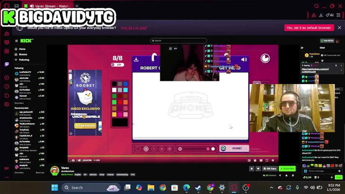Click the Gift Subs button
Image resolution: width=345 pixels, height=194 pixels.
pyautogui.click(x=270, y=169)
